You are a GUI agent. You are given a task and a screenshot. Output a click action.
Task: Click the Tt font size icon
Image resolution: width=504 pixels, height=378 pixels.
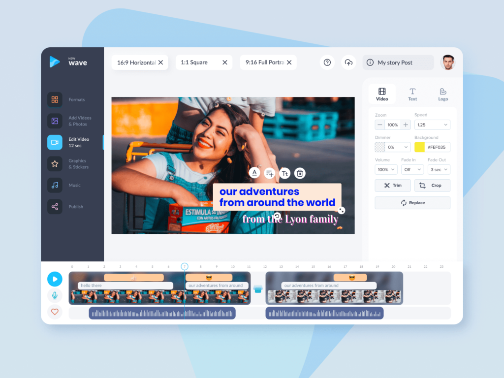285,174
